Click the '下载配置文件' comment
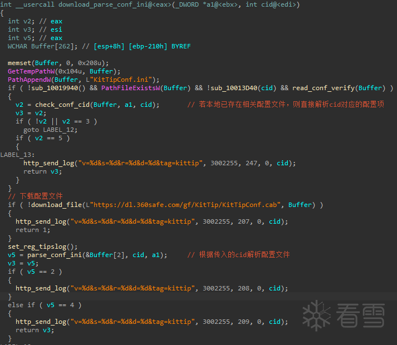This screenshot has width=397, height=345. click(35, 196)
